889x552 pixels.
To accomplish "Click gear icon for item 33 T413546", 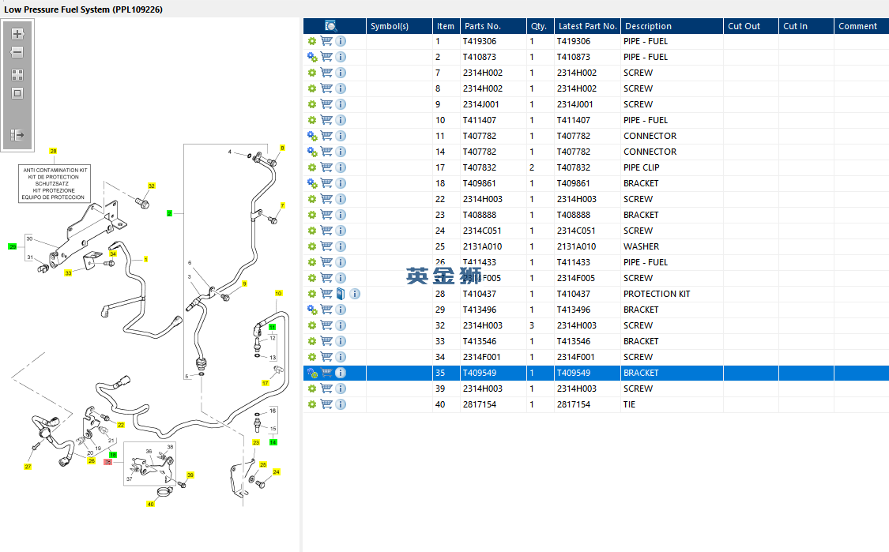I will 312,341.
